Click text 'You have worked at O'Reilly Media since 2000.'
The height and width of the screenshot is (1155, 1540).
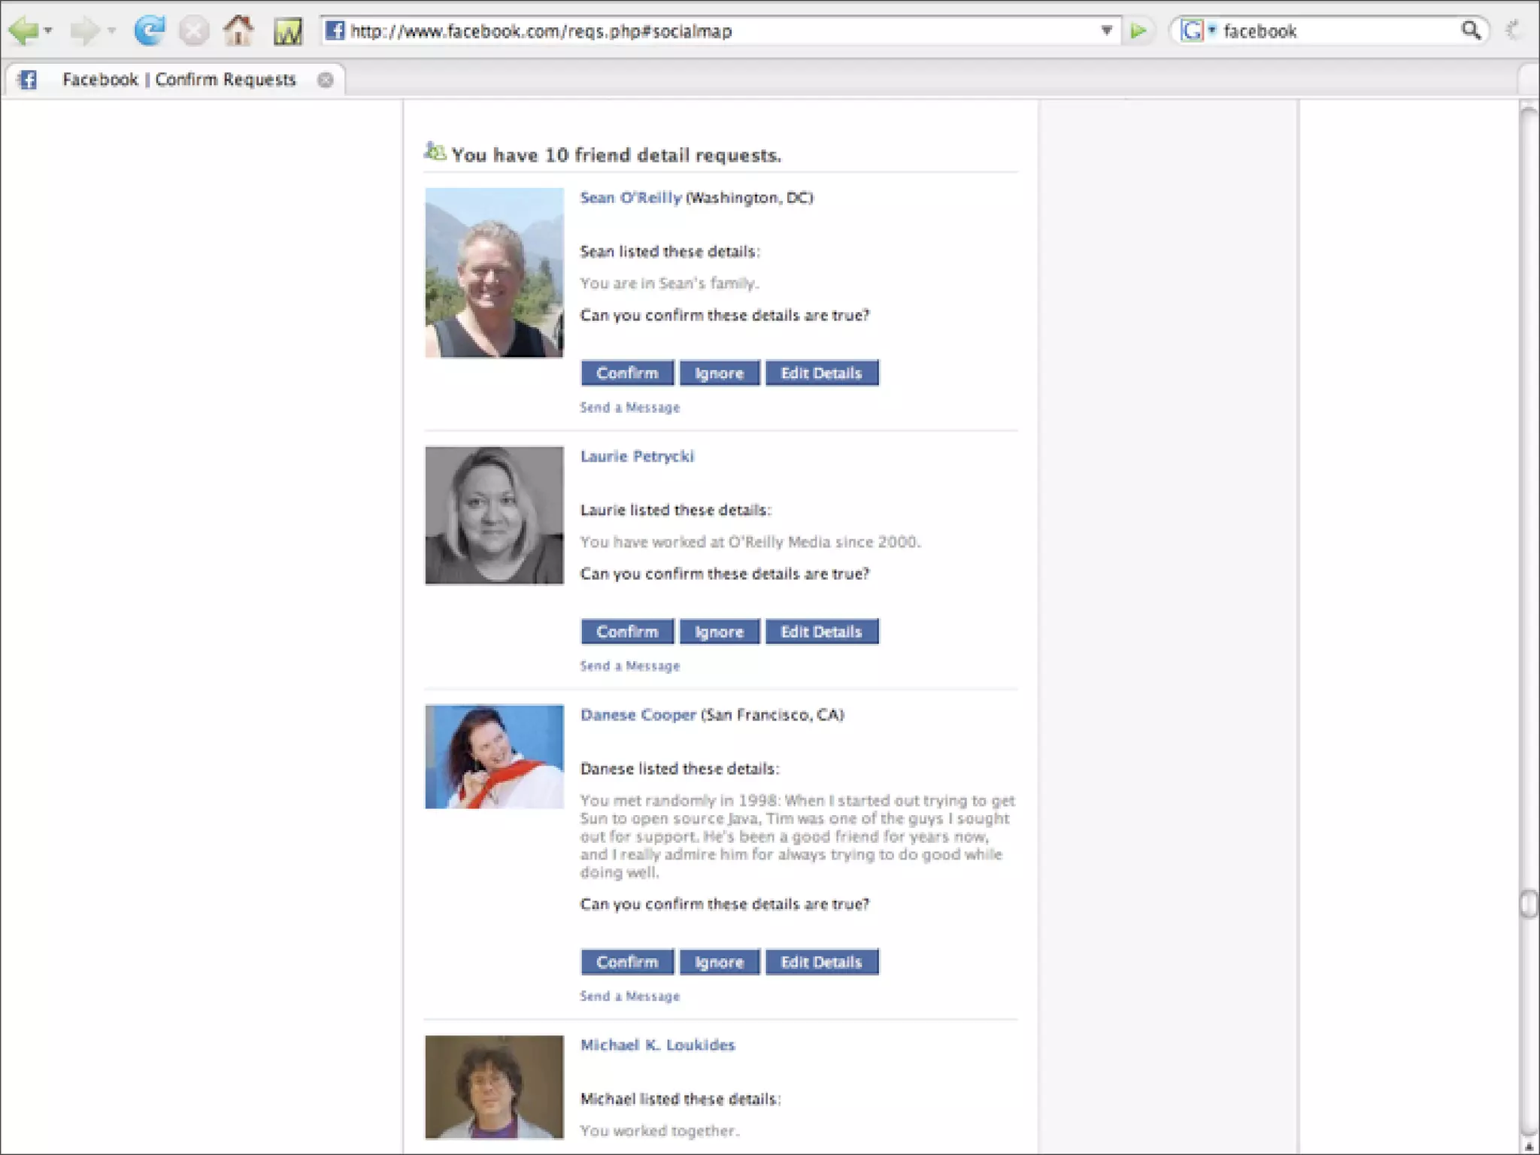(750, 542)
